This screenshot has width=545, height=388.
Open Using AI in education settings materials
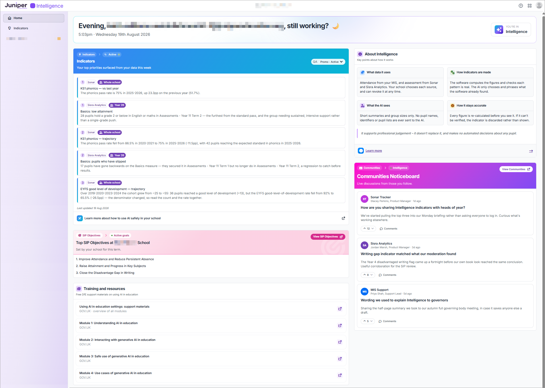211,309
